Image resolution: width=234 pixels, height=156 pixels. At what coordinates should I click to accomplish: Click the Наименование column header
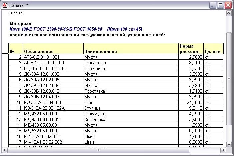(x=131, y=49)
